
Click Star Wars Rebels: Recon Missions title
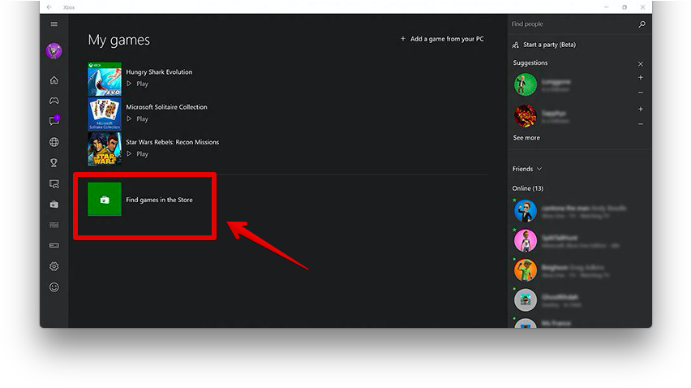click(x=172, y=142)
